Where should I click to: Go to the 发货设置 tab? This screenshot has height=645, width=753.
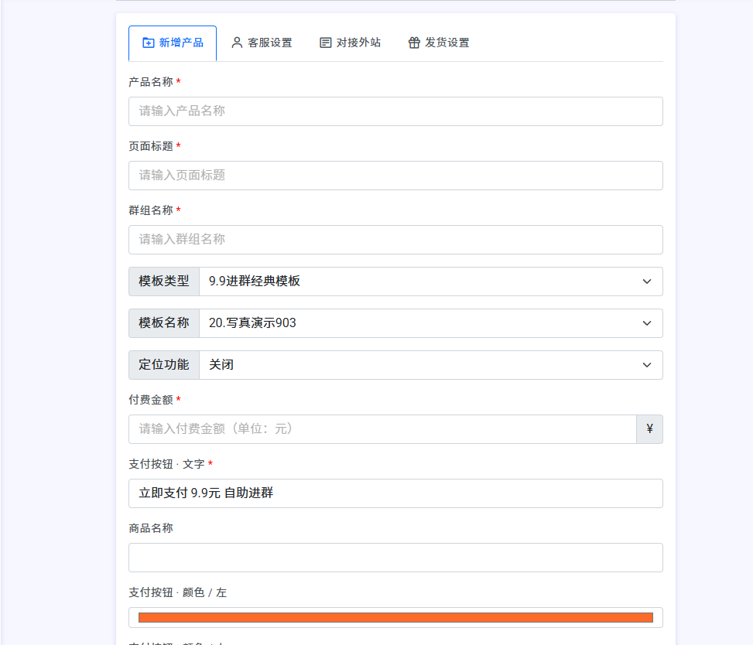click(439, 43)
